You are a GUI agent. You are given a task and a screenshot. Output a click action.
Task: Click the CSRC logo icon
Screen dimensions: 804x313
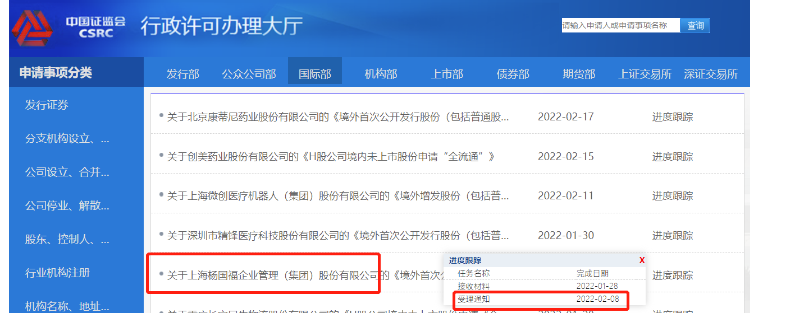(x=33, y=29)
